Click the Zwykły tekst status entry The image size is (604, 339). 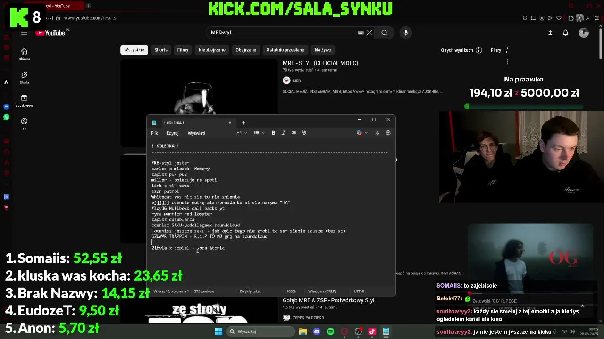[250, 291]
